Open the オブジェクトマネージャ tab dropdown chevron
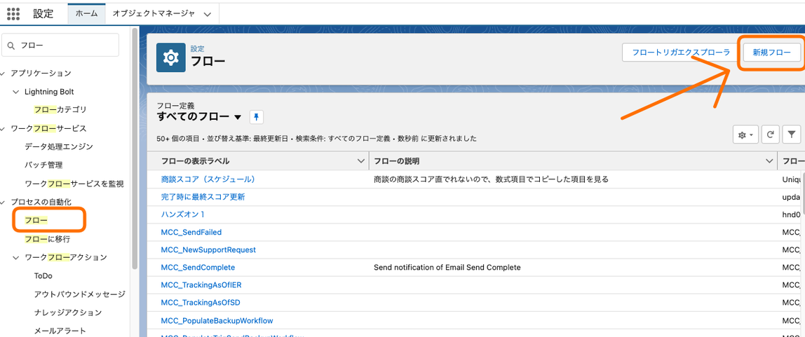The width and height of the screenshot is (805, 337). 208,14
